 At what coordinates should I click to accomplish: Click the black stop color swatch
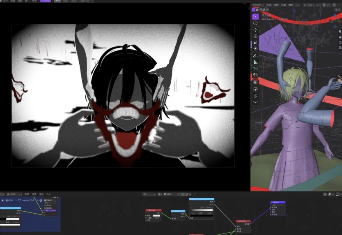(202, 216)
